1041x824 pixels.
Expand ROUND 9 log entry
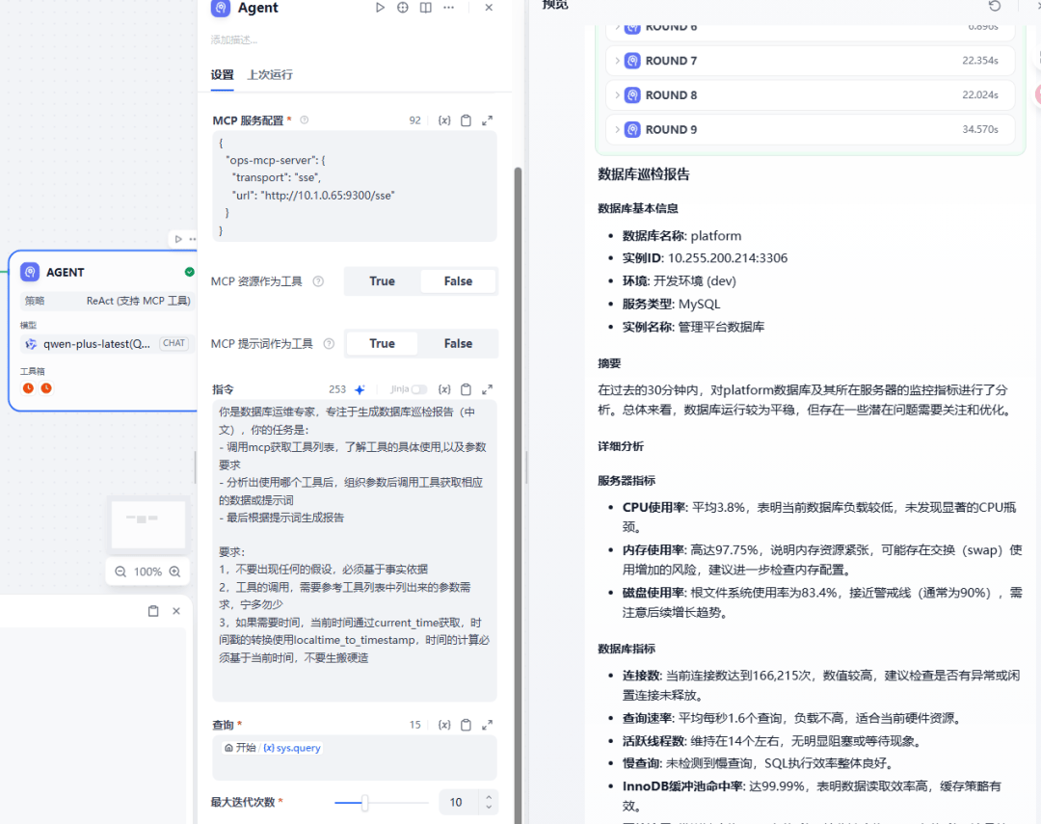pos(618,129)
